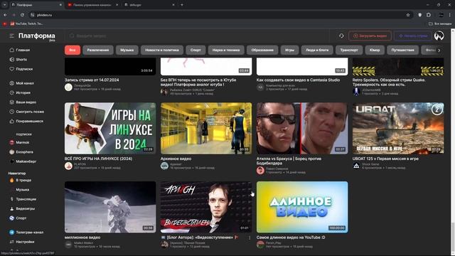Click title Retro Spoilers Quake stream
455x256 pixels.
coord(389,82)
